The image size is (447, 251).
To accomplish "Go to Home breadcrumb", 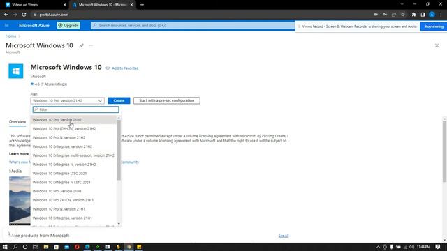I will (11, 36).
